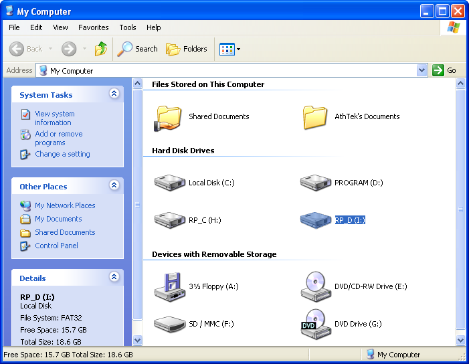The image size is (469, 364).
Task: Open the Control Panel link
Action: pyautogui.click(x=56, y=246)
